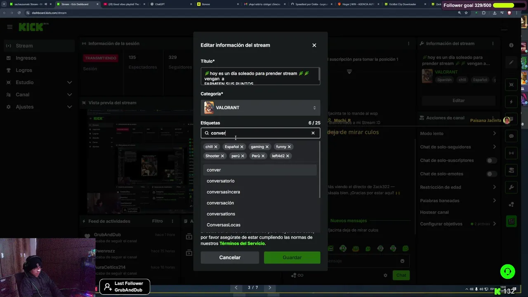Expand the Ajustes sidebar section

click(40, 107)
